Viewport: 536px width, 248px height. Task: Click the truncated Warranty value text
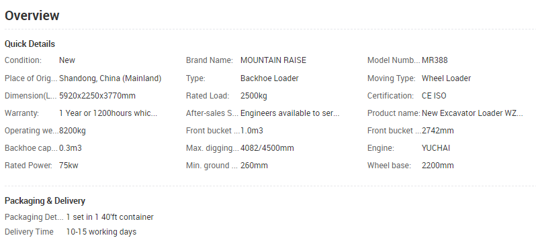click(x=108, y=113)
